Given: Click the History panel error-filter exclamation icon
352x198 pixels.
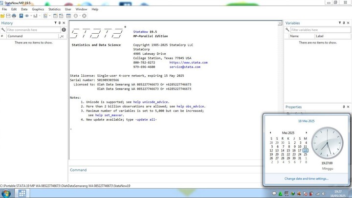Looking at the screenshot, I should 64,30.
